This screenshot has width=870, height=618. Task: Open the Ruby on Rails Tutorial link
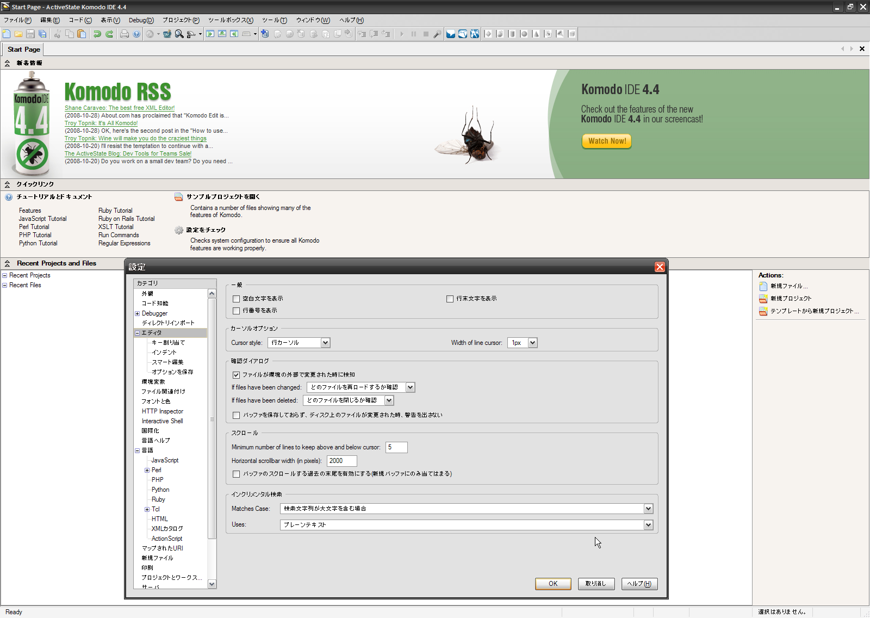[x=126, y=219]
